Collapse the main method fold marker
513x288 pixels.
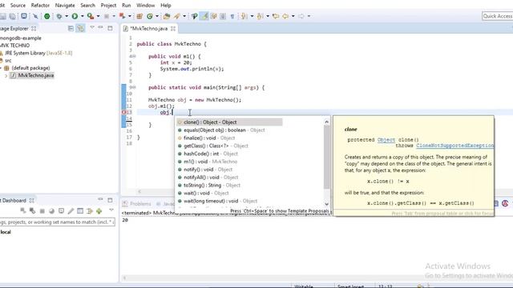pos(134,87)
